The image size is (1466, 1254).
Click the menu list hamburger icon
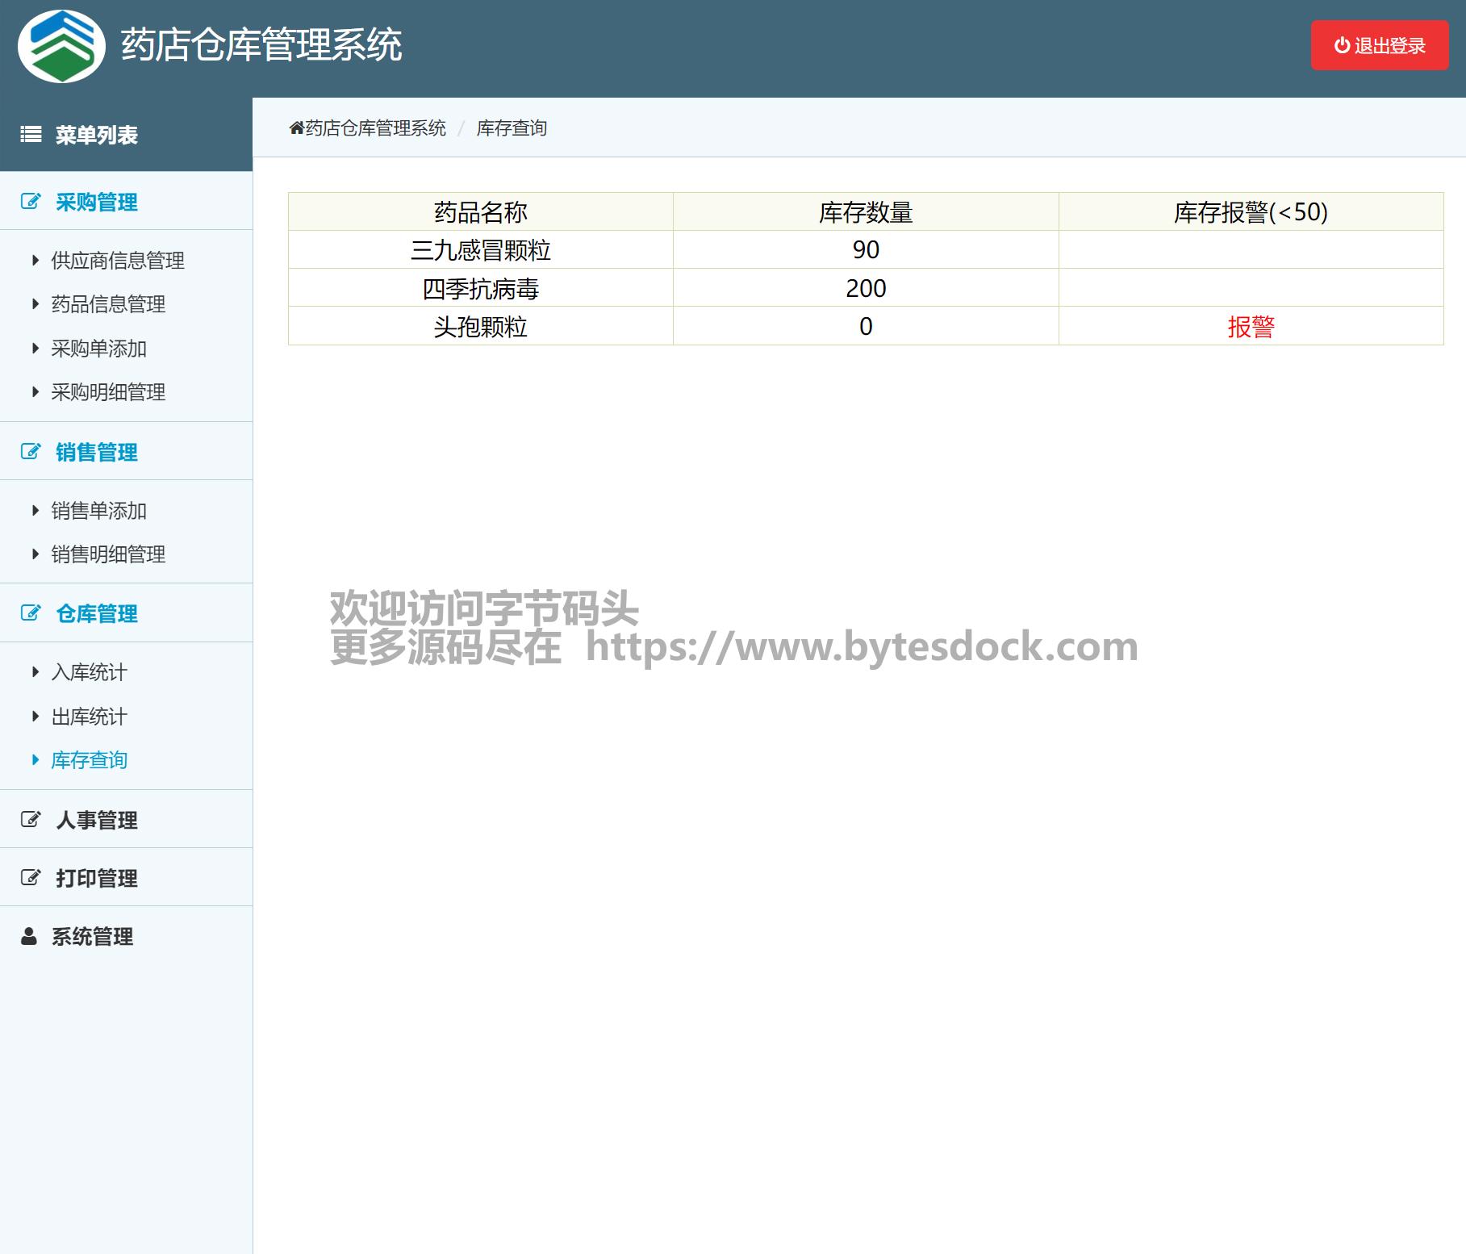coord(31,135)
